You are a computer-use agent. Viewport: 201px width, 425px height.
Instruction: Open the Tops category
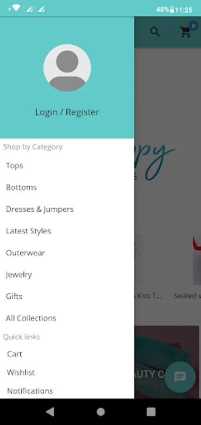click(x=67, y=166)
